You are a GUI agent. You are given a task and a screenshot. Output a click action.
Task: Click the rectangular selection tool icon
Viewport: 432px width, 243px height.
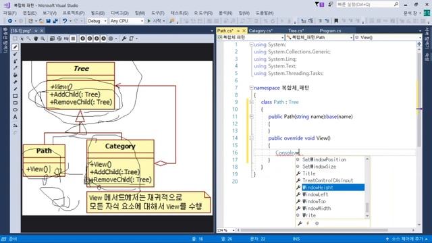click(15, 38)
